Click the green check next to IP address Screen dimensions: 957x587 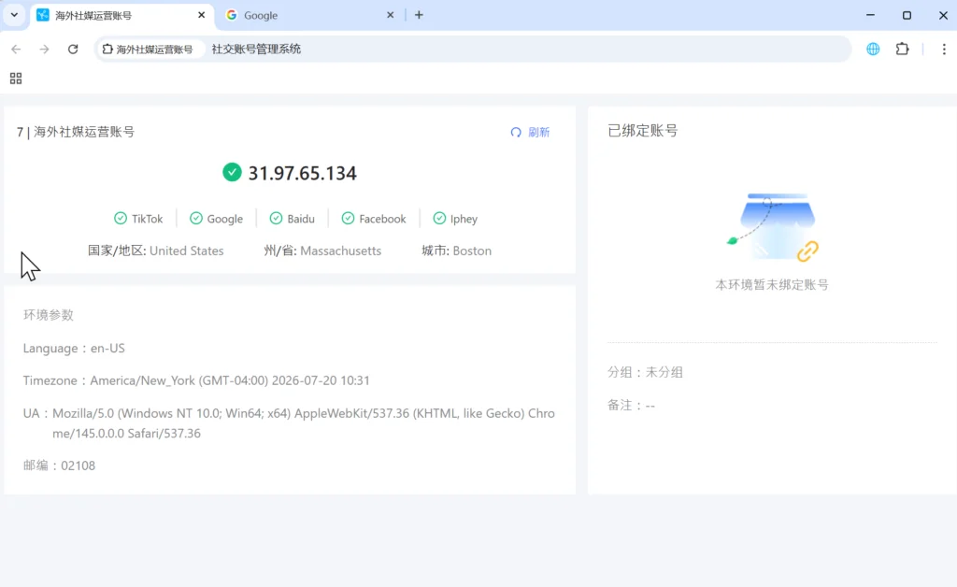point(232,172)
